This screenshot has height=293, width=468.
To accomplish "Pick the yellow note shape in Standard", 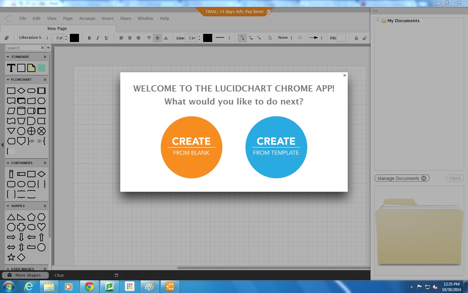I will click(32, 68).
